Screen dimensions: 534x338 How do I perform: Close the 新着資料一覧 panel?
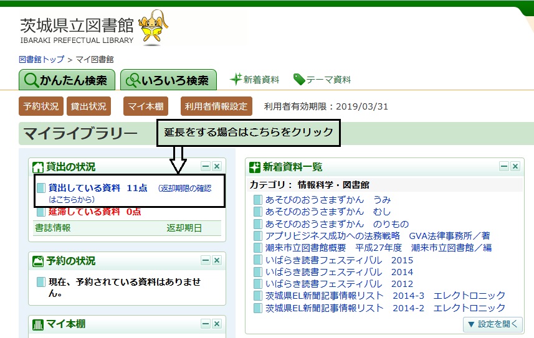[515, 166]
